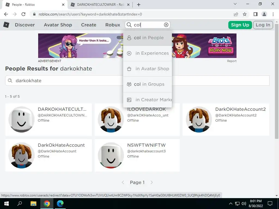Image resolution: width=279 pixels, height=209 pixels.
Task: Open a new browser tab with plus
Action: click(x=139, y=5)
